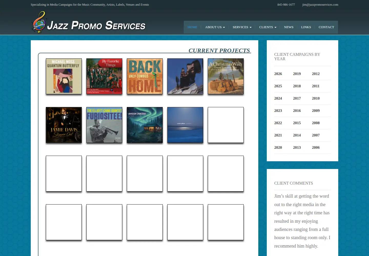The height and width of the screenshot is (256, 369).
Task: Open Jamie Davis Steppin' Out album cover
Action: click(64, 125)
